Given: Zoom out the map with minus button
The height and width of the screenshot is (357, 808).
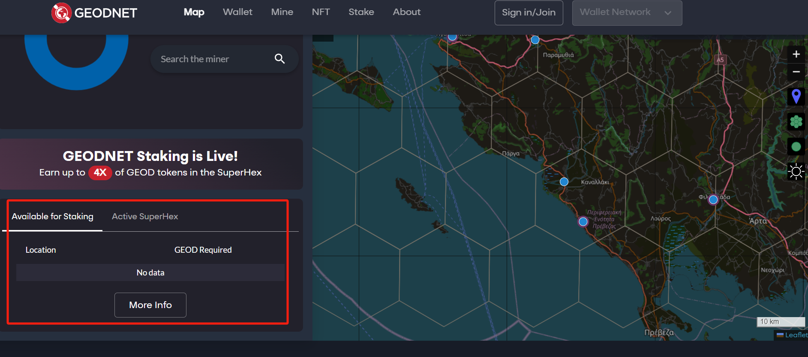Looking at the screenshot, I should [x=796, y=72].
